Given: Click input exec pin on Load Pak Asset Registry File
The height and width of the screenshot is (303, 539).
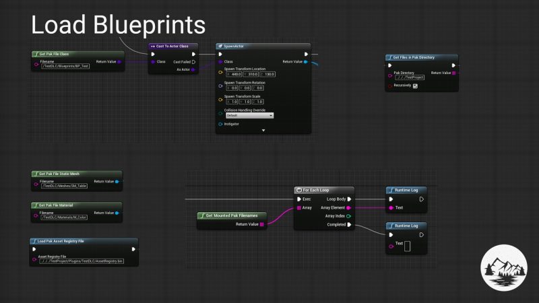Looking at the screenshot, I should point(34,249).
